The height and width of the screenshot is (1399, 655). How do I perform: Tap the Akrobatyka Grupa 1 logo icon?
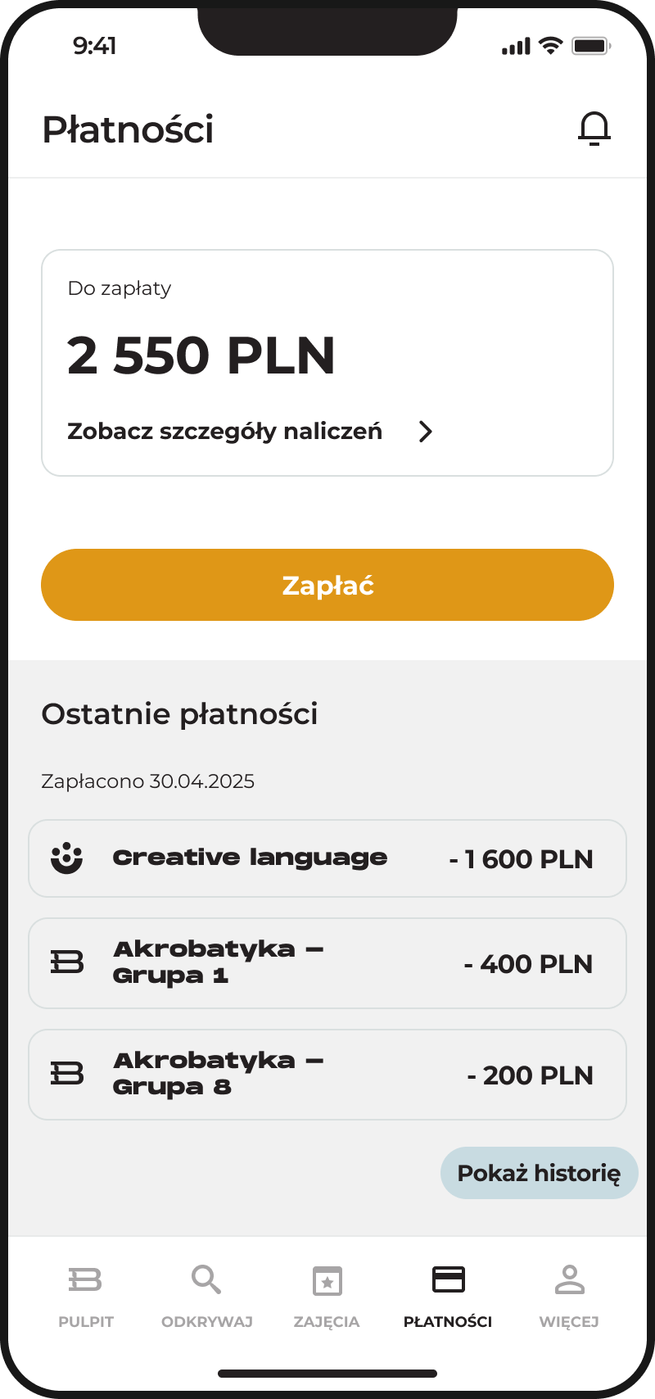click(66, 962)
